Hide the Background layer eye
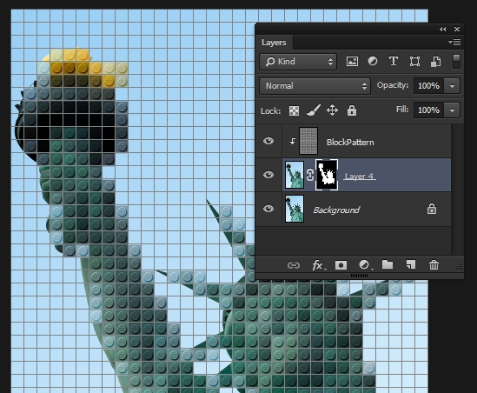 [268, 209]
